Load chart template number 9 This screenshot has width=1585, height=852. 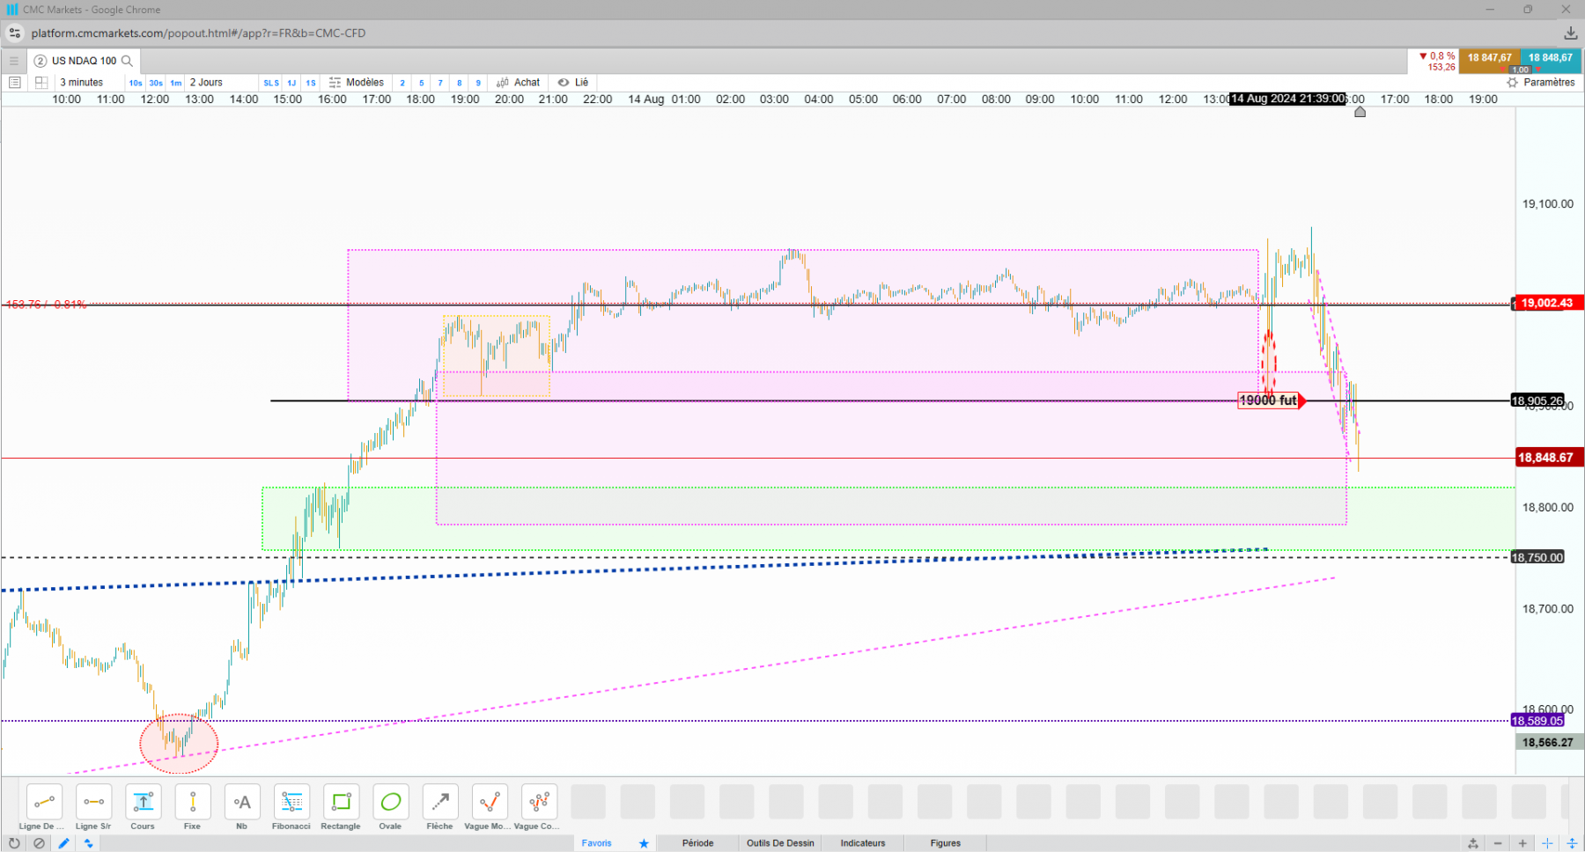pos(478,83)
